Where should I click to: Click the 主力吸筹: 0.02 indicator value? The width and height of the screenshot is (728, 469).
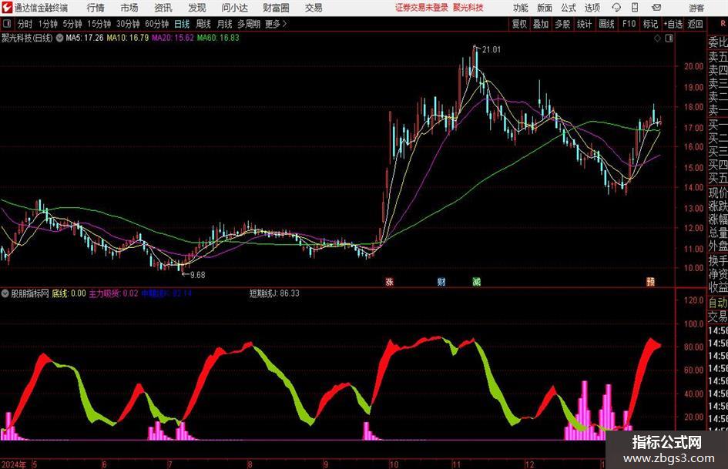(x=113, y=293)
